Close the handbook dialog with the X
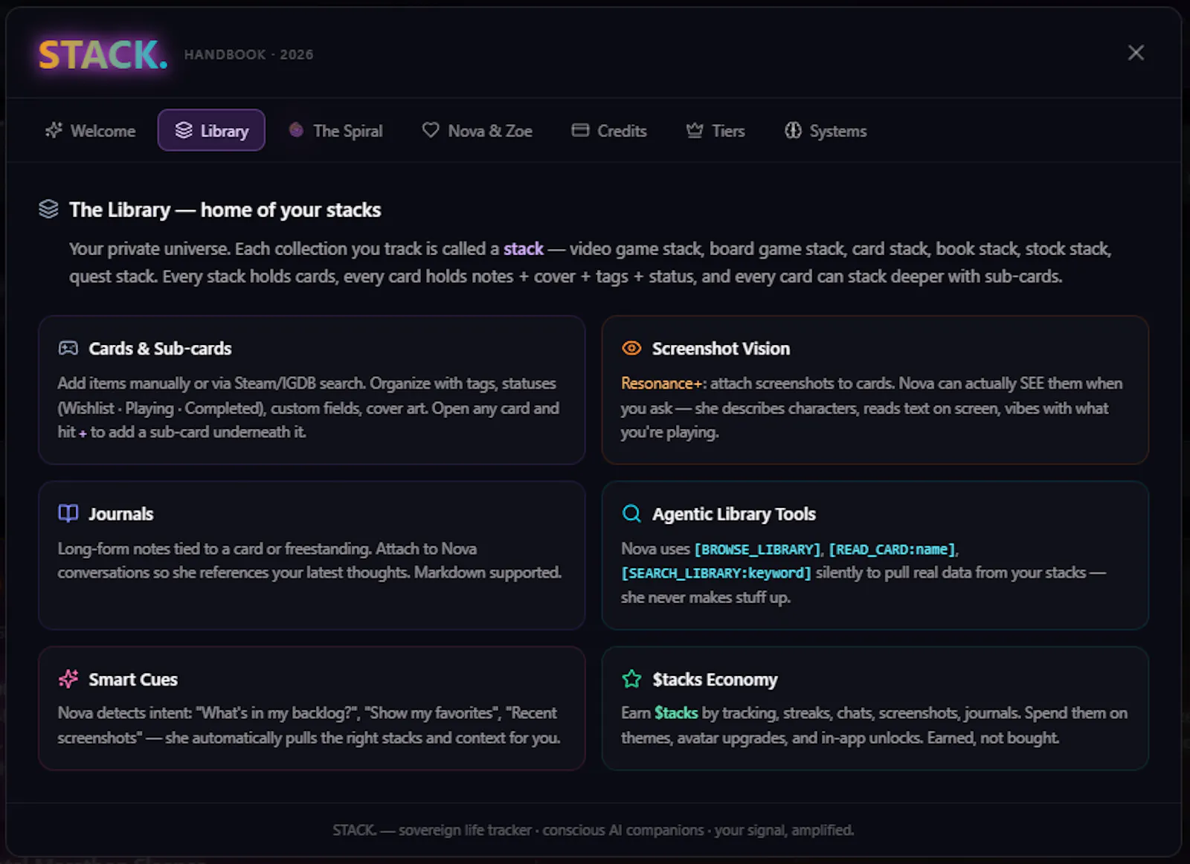 pyautogui.click(x=1135, y=53)
